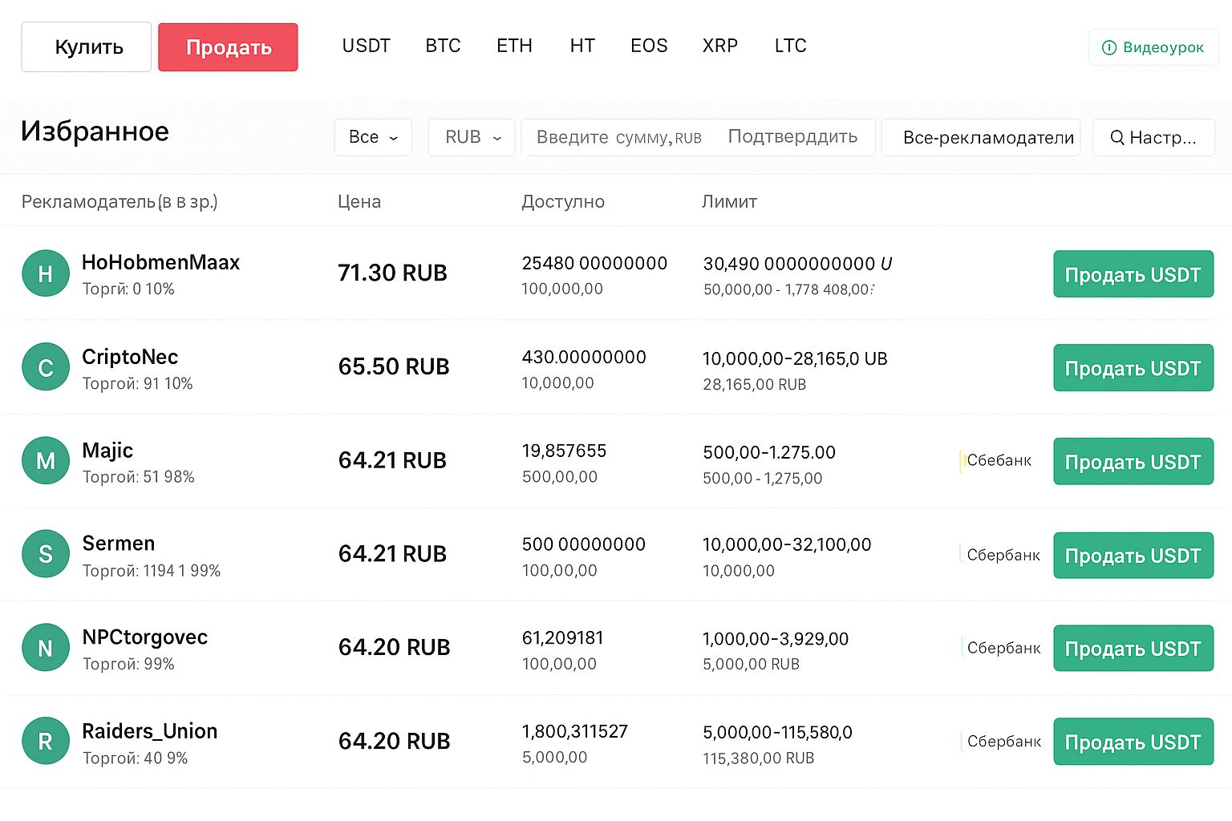Open Majic advertiser avatar
This screenshot has height=821, width=1232.
(46, 460)
